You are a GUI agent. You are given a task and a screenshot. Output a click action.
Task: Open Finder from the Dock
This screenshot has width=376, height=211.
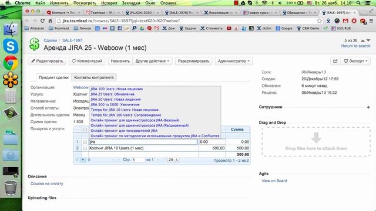coord(11,30)
